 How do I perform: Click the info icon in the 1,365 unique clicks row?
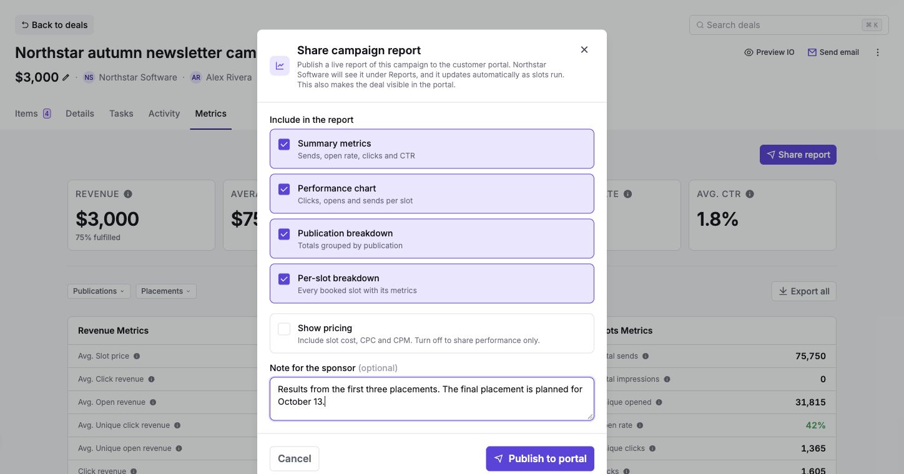coord(652,448)
